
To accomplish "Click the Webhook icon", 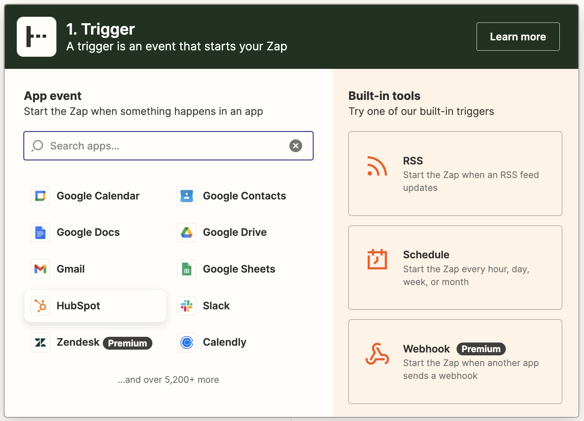I will click(x=377, y=354).
